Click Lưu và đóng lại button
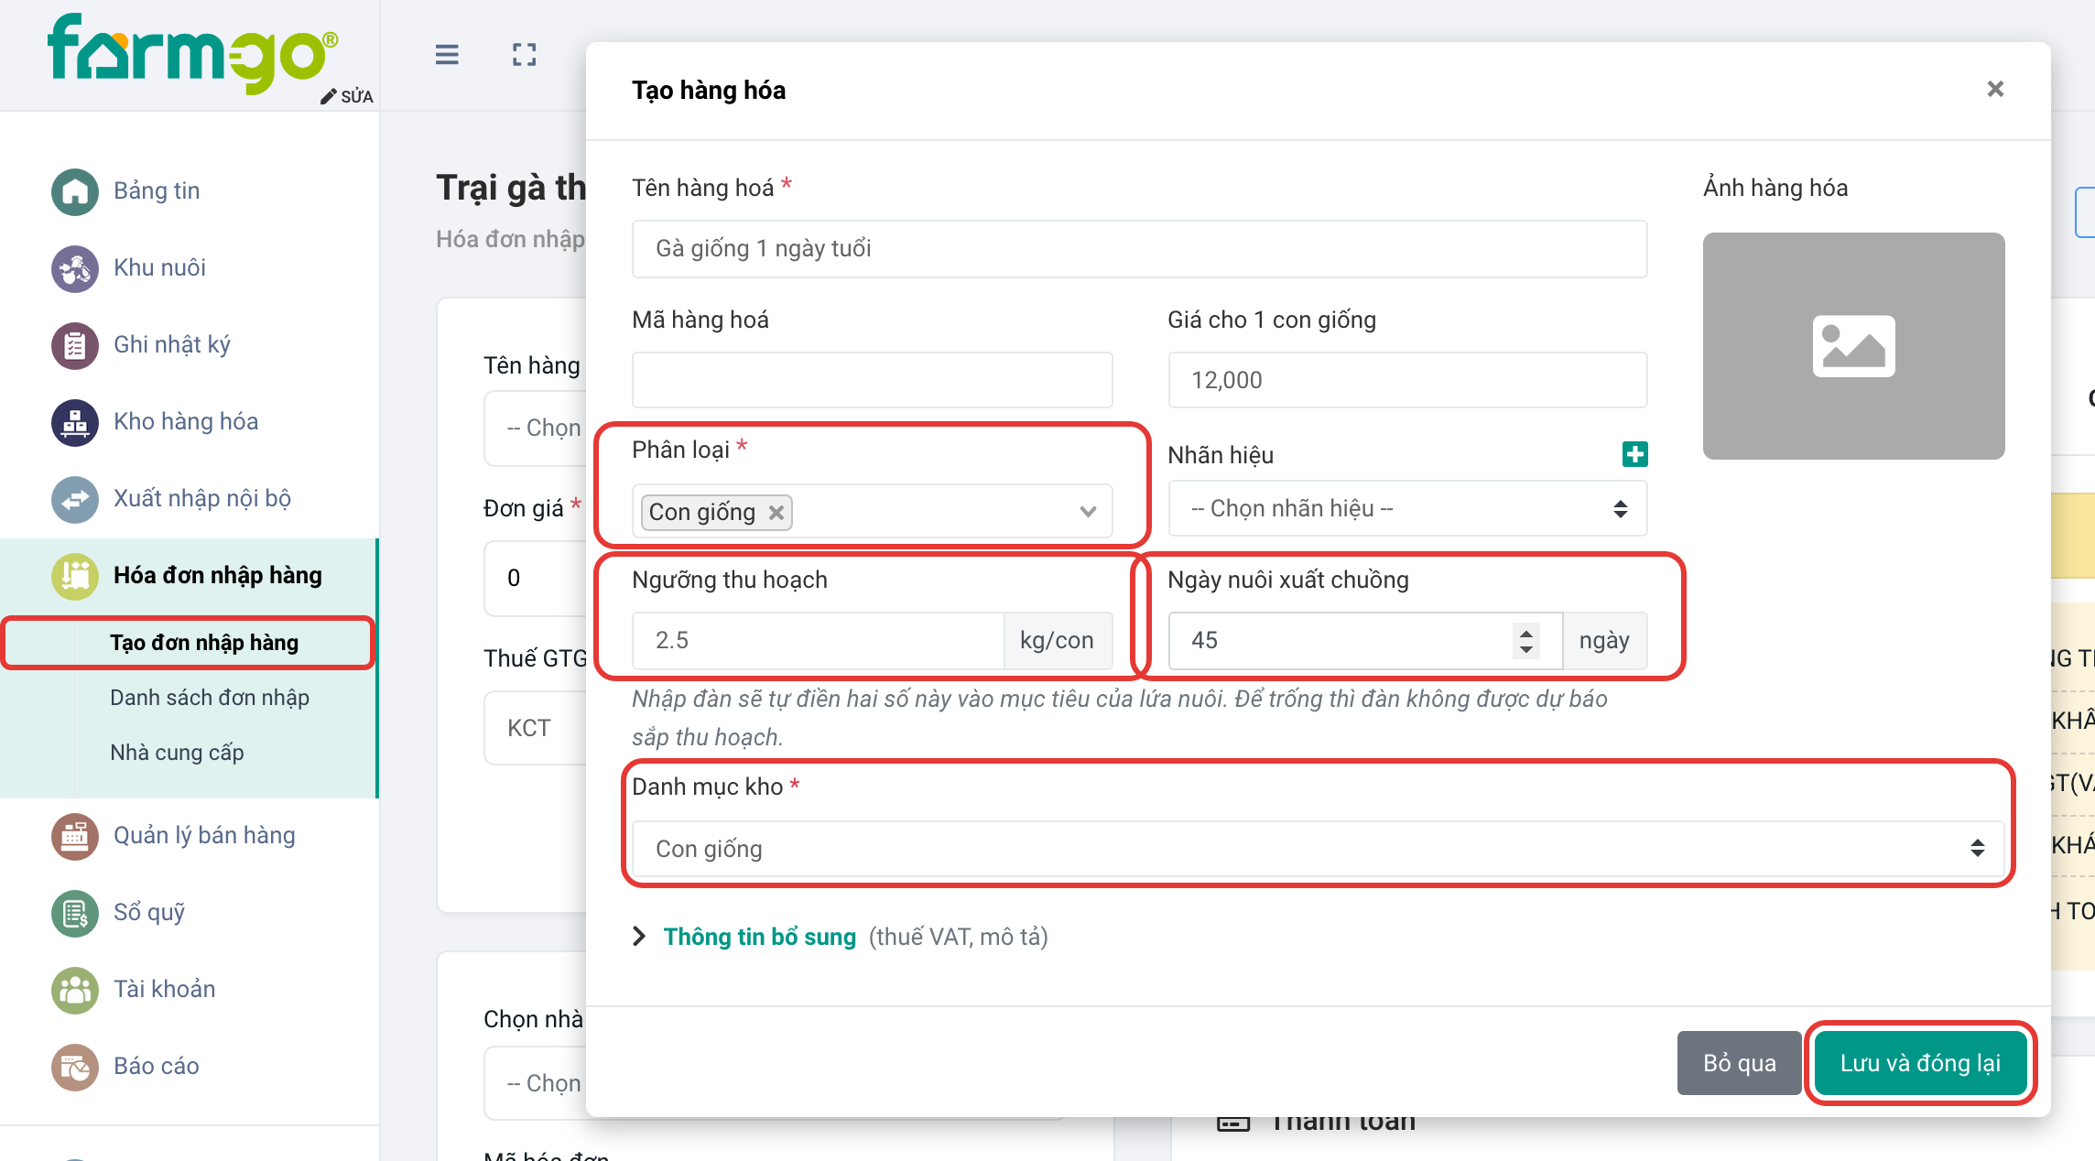Viewport: 2095px width, 1161px height. [1920, 1063]
